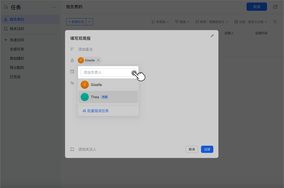This screenshot has width=284, height=188.
Task: Click the subtask icon in the dialog
Action: (x=72, y=83)
